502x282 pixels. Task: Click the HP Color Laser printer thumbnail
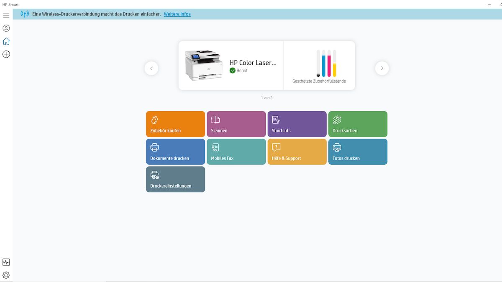203,66
